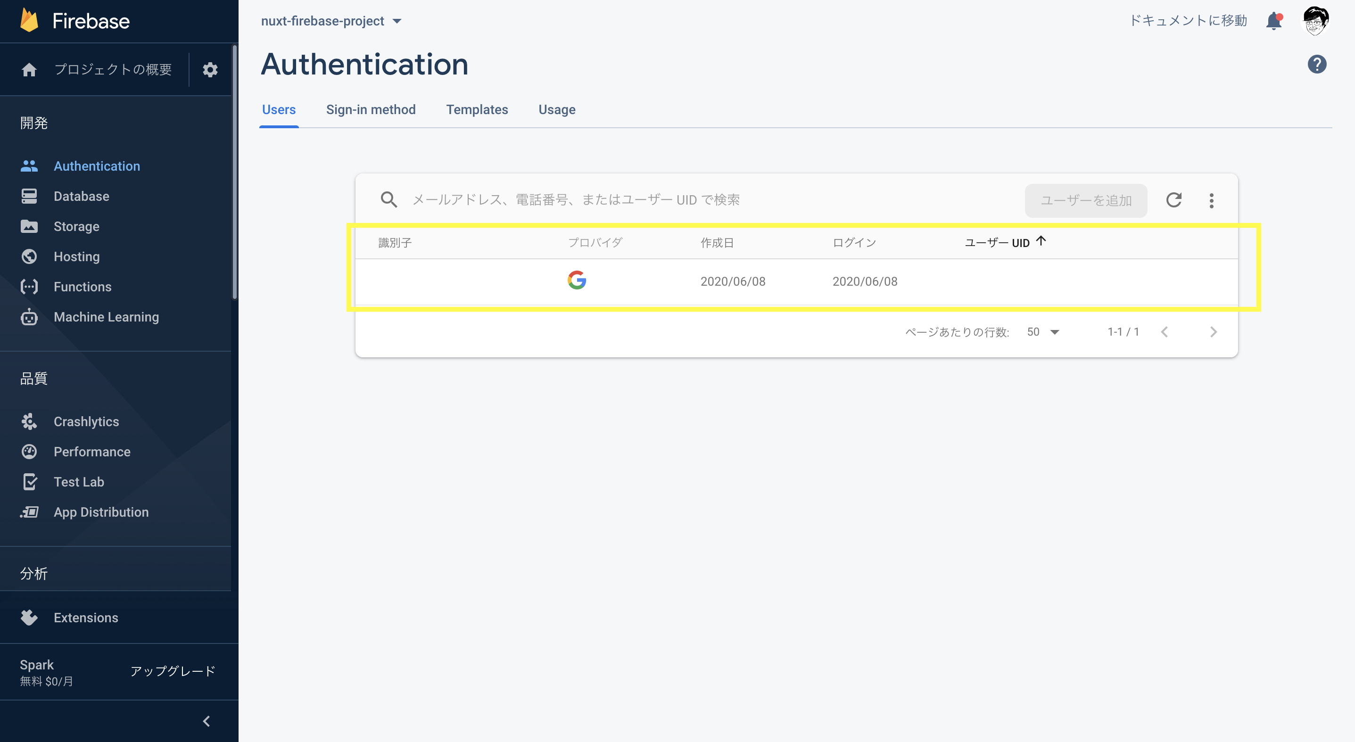The width and height of the screenshot is (1355, 742).
Task: Click the Crashlytics icon
Action: [29, 422]
